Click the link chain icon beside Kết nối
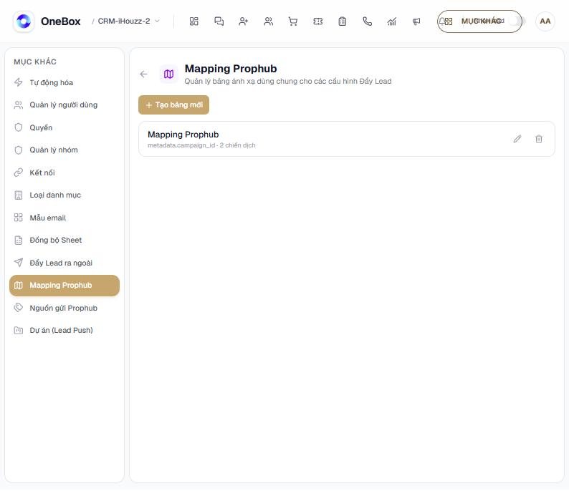The height and width of the screenshot is (491, 569). (18, 172)
